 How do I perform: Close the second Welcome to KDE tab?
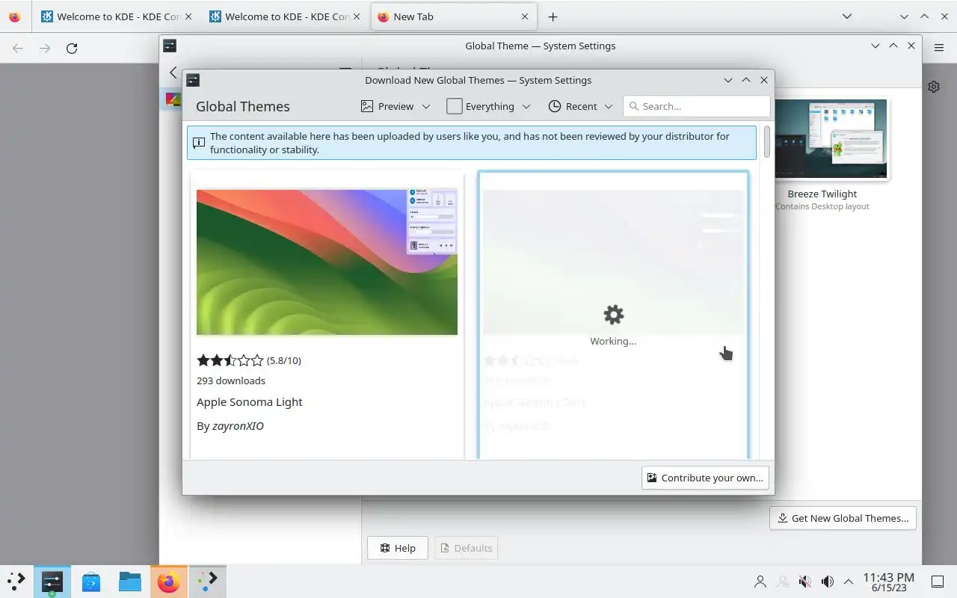coord(356,16)
